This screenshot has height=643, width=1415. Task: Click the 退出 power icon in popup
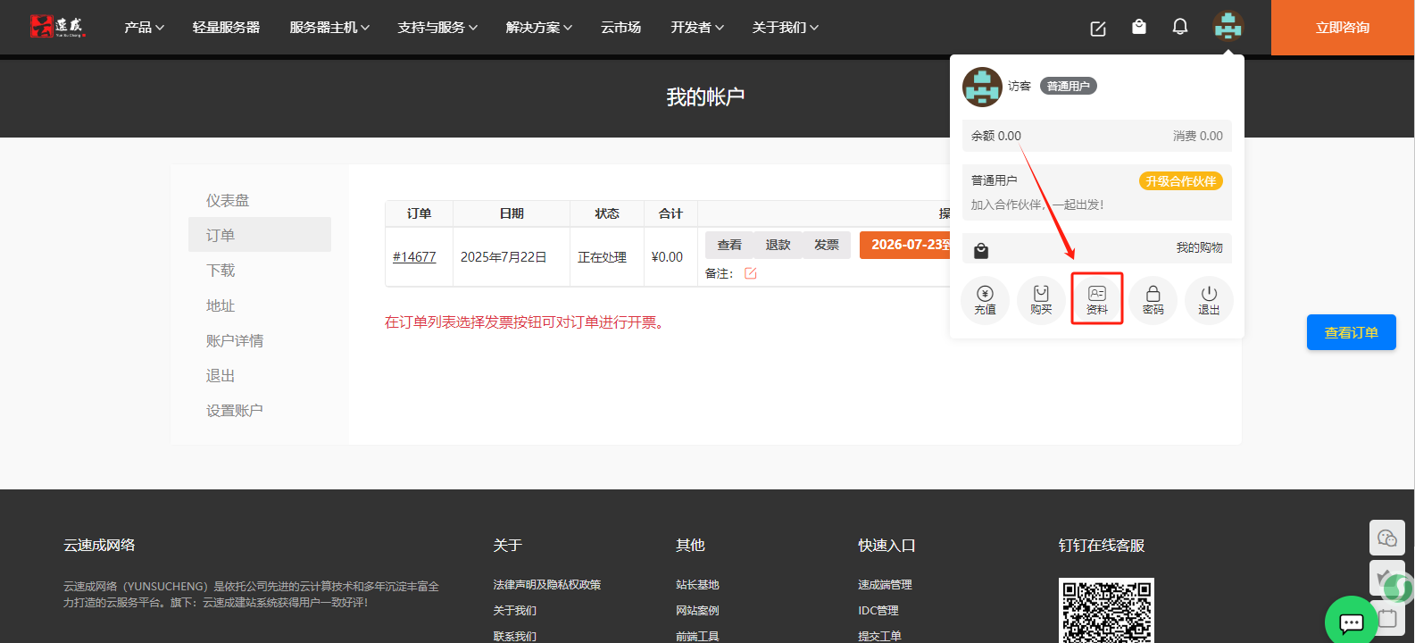1209,299
